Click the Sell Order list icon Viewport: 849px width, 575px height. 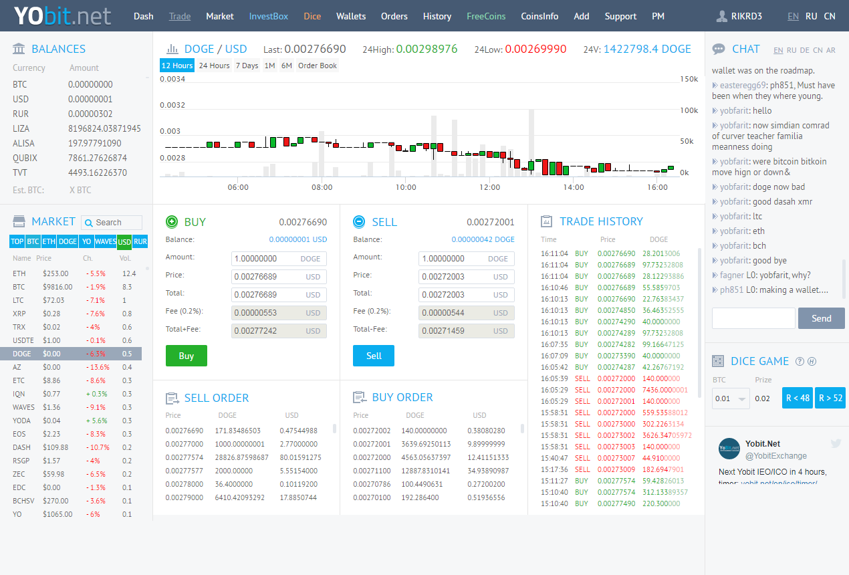point(172,398)
